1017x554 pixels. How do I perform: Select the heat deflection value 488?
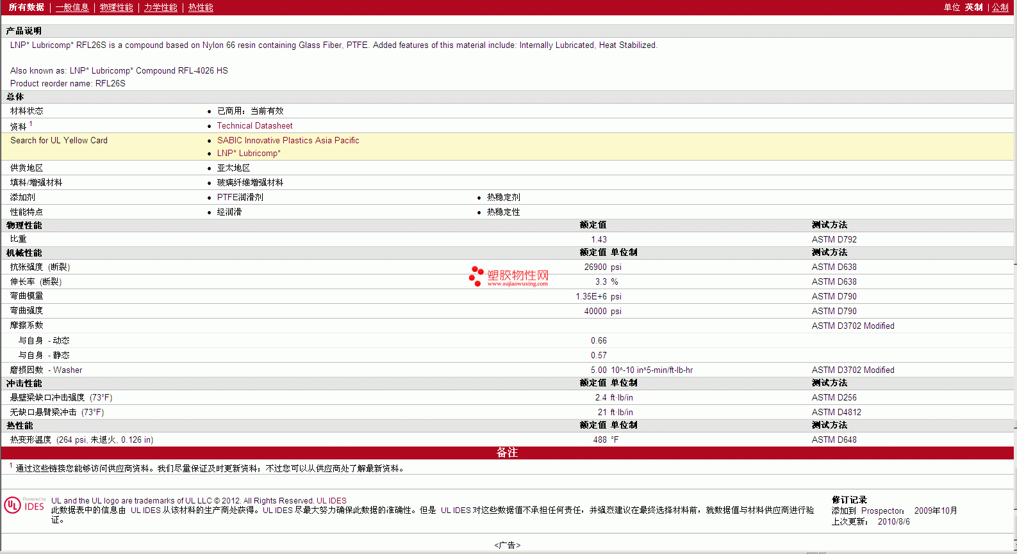coord(600,440)
